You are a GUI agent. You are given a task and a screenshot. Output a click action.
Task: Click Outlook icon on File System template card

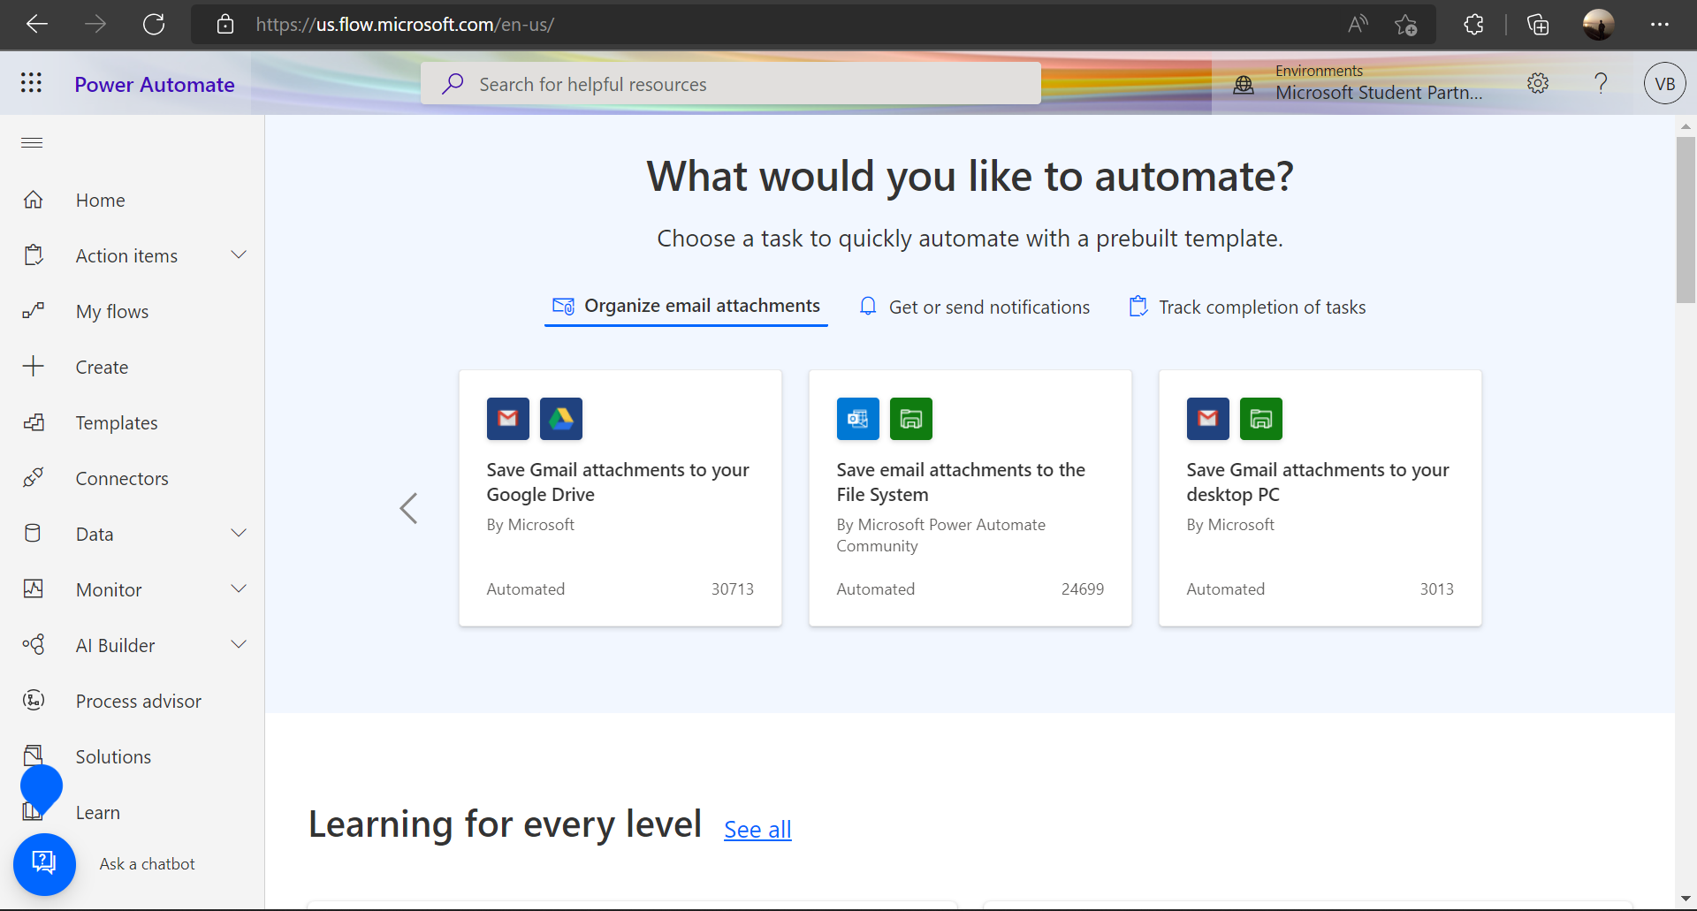click(x=858, y=419)
